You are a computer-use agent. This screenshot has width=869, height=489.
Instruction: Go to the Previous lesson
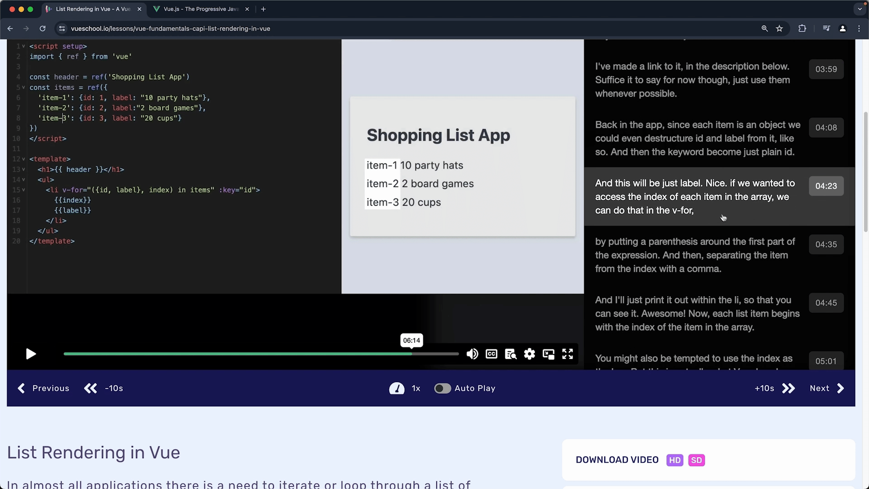pyautogui.click(x=43, y=388)
